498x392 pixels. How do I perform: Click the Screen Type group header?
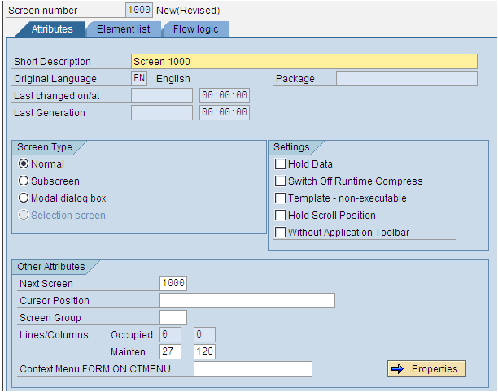45,147
